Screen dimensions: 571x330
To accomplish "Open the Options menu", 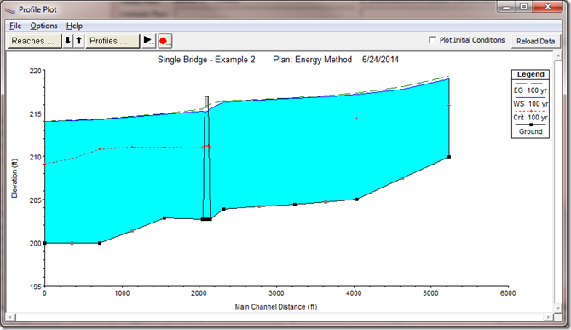I will 43,26.
